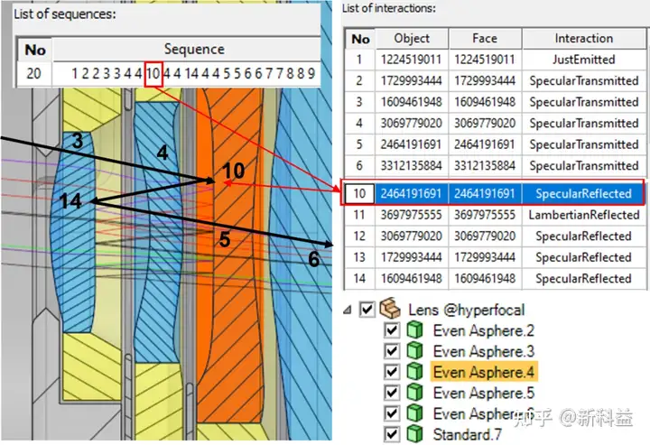
Task: Select highlighted Even Asphere.4 tree item
Action: [484, 372]
